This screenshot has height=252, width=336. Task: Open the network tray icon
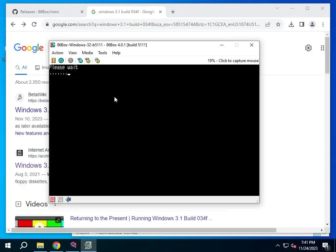[286, 245]
